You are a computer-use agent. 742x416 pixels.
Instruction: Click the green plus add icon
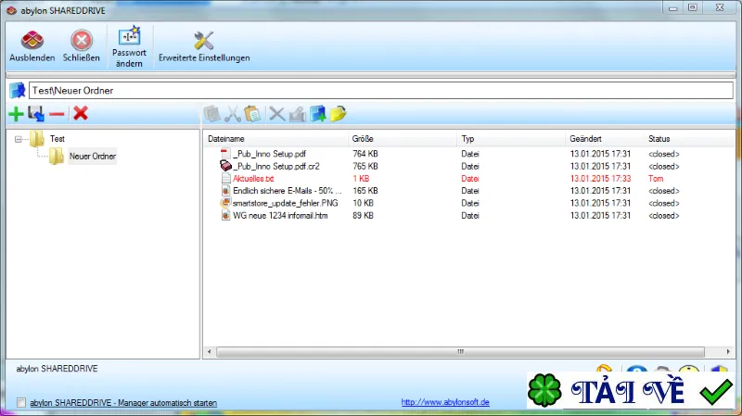tap(16, 114)
